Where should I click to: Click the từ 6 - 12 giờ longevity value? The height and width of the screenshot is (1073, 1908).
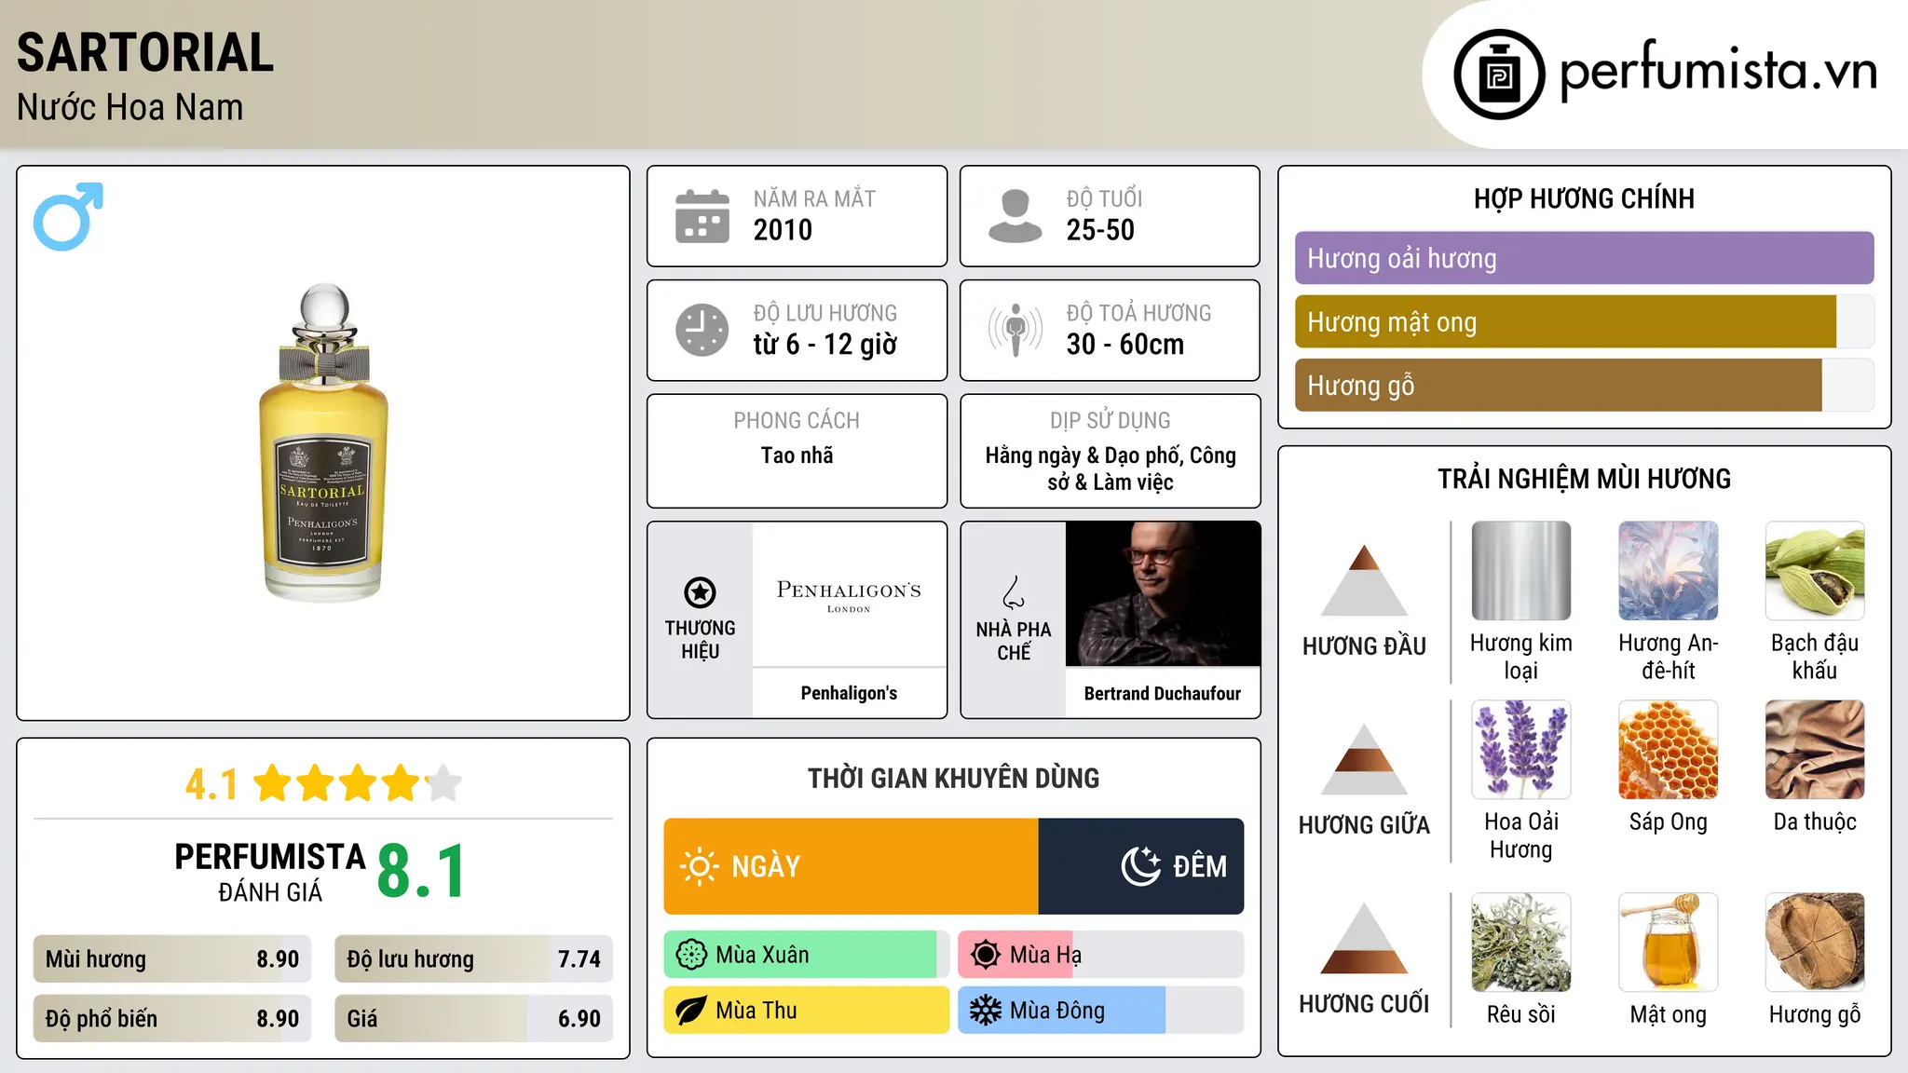(825, 345)
